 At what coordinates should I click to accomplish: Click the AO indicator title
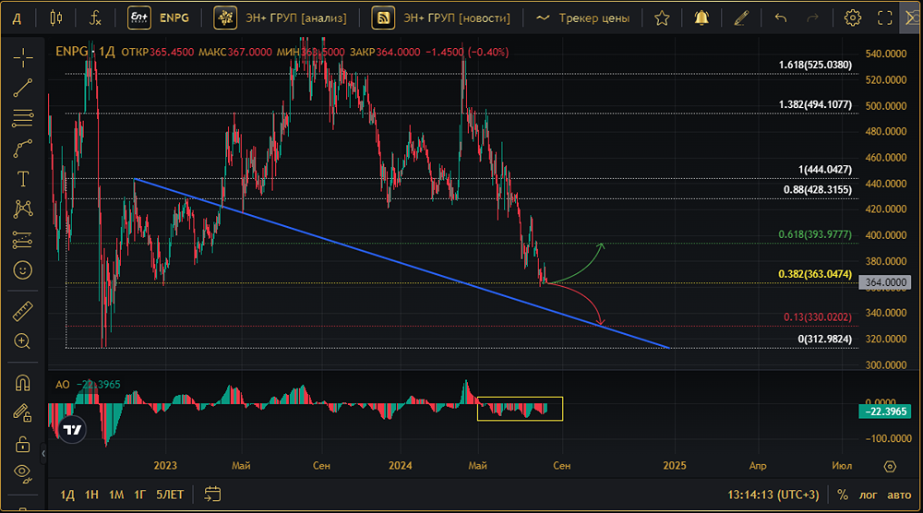coord(63,385)
